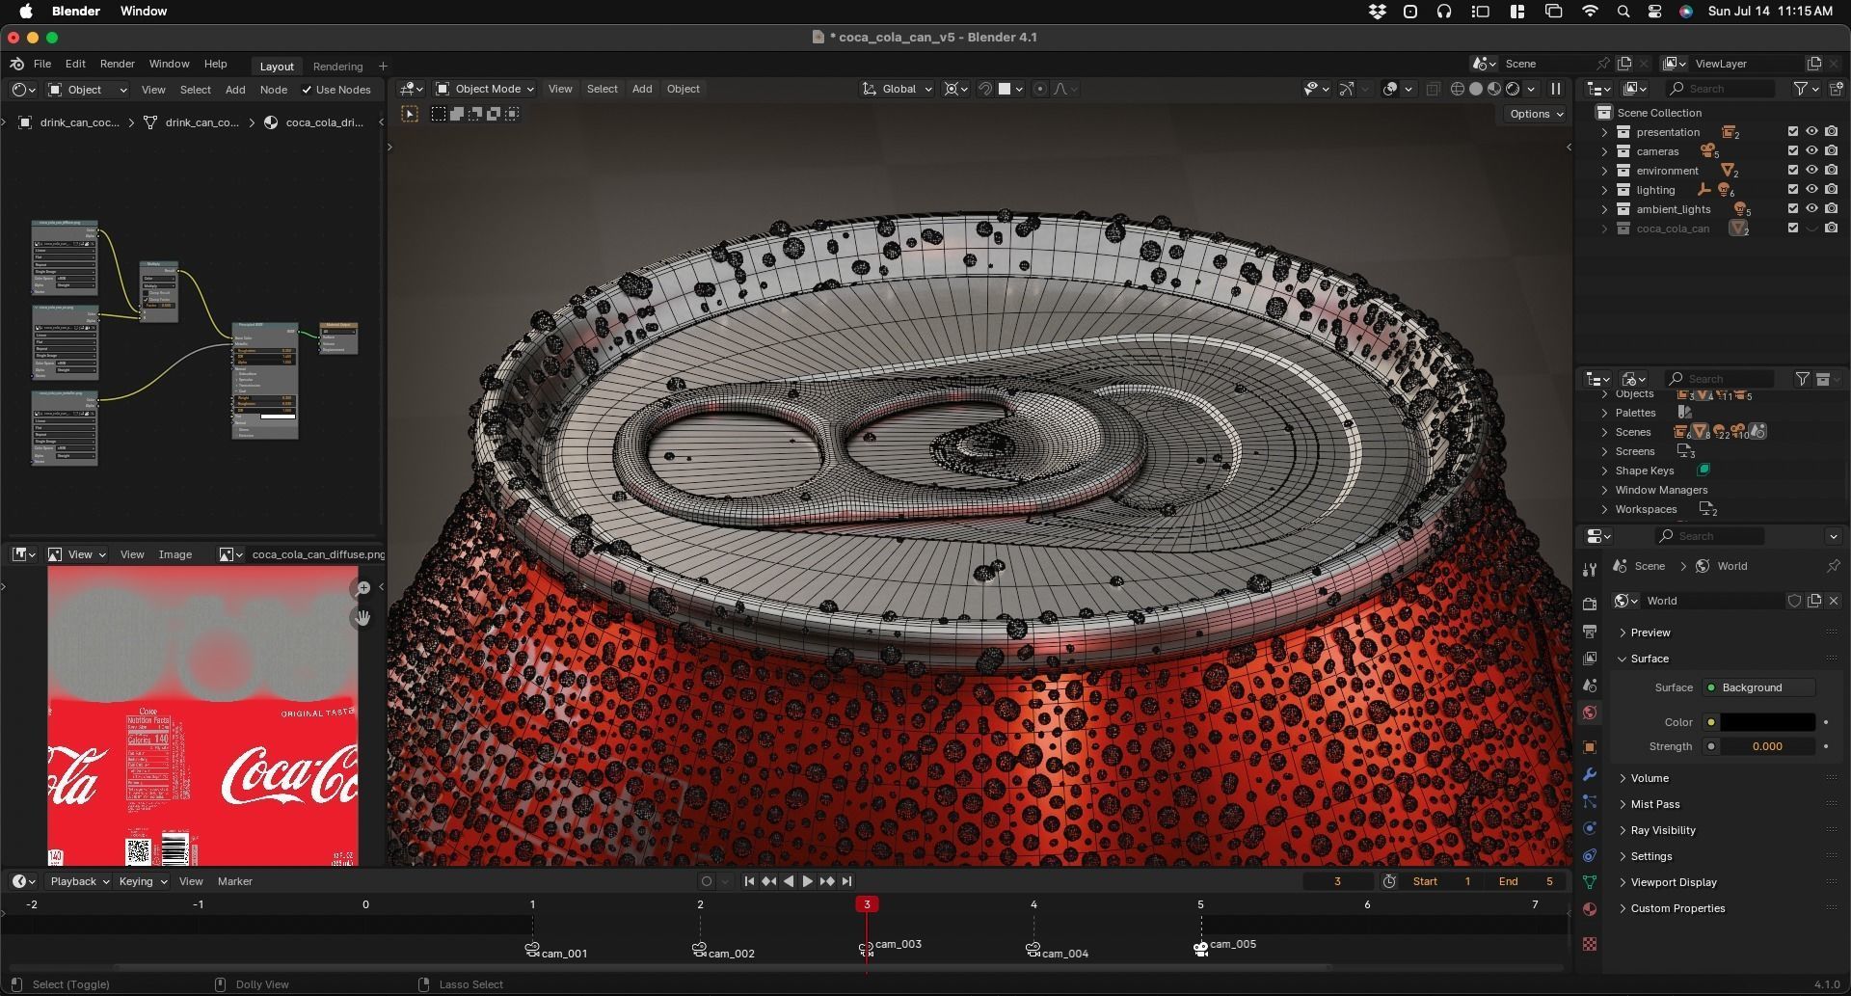Viewport: 1851px width, 996px height.
Task: Open the Object Mode dropdown
Action: [485, 89]
